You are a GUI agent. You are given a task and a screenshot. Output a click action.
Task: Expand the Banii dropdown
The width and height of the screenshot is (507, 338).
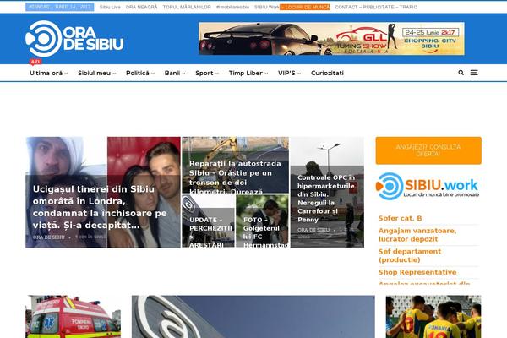point(175,74)
